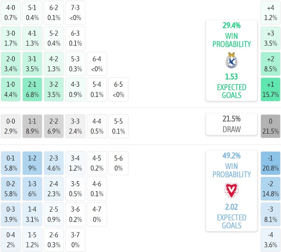Click the +1 goal margin cell
281x252 pixels.
270,90
